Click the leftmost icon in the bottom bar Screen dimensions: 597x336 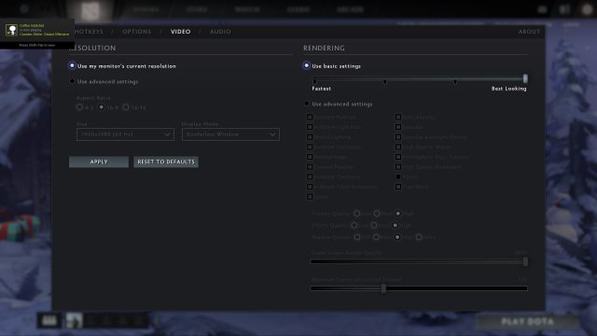pos(49,321)
